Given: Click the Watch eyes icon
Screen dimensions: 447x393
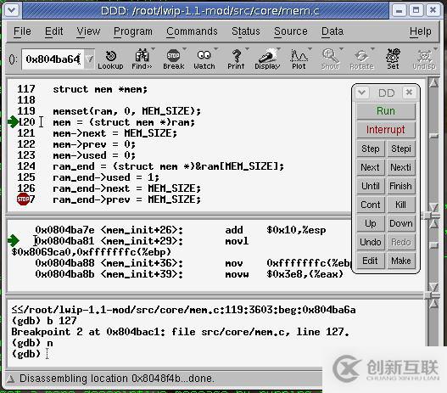Looking at the screenshot, I should 204,59.
